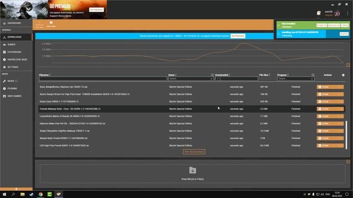The height and width of the screenshot is (198, 353).
Task: Click the View All Downloads button
Action: (x=194, y=152)
